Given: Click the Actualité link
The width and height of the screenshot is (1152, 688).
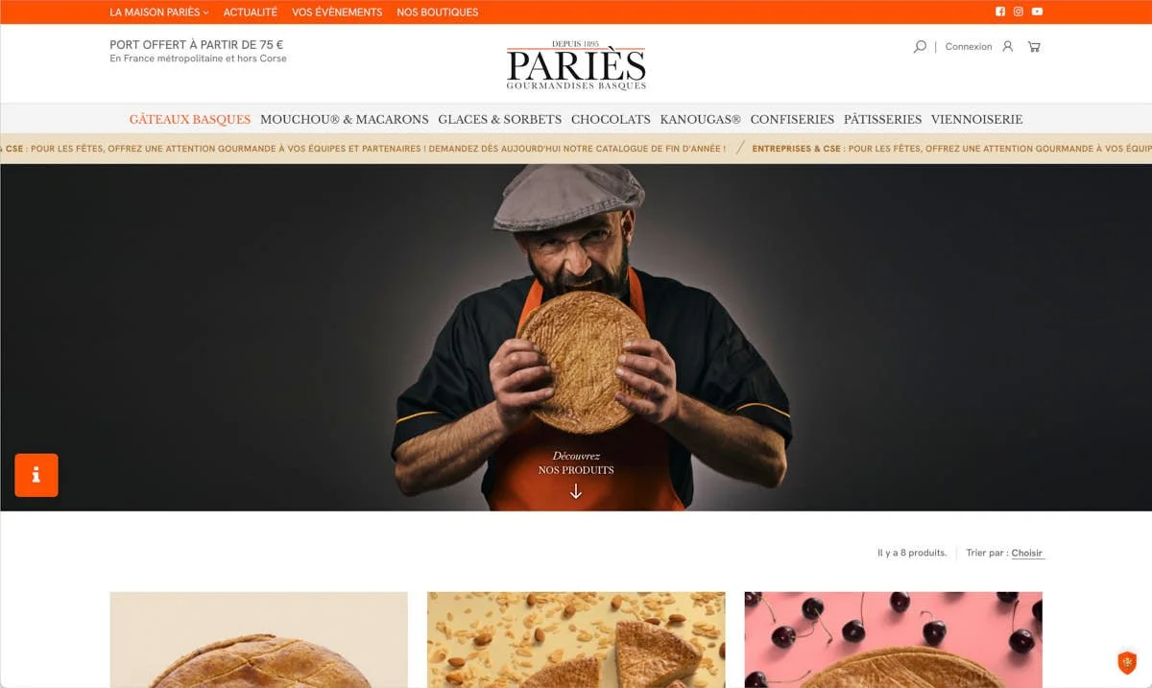Looking at the screenshot, I should click(x=251, y=12).
